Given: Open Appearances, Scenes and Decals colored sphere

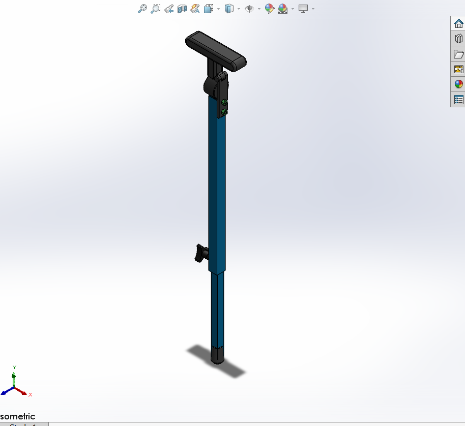Looking at the screenshot, I should pyautogui.click(x=457, y=83).
